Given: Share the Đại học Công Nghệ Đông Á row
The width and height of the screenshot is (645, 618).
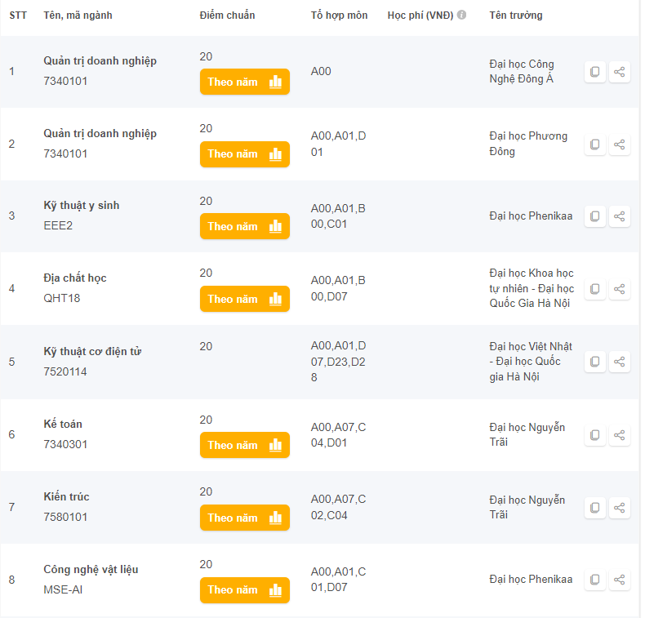Looking at the screenshot, I should pyautogui.click(x=620, y=72).
